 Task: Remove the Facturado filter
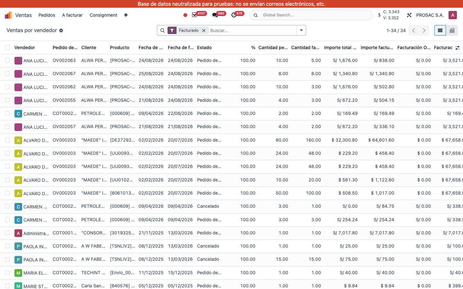tap(204, 31)
